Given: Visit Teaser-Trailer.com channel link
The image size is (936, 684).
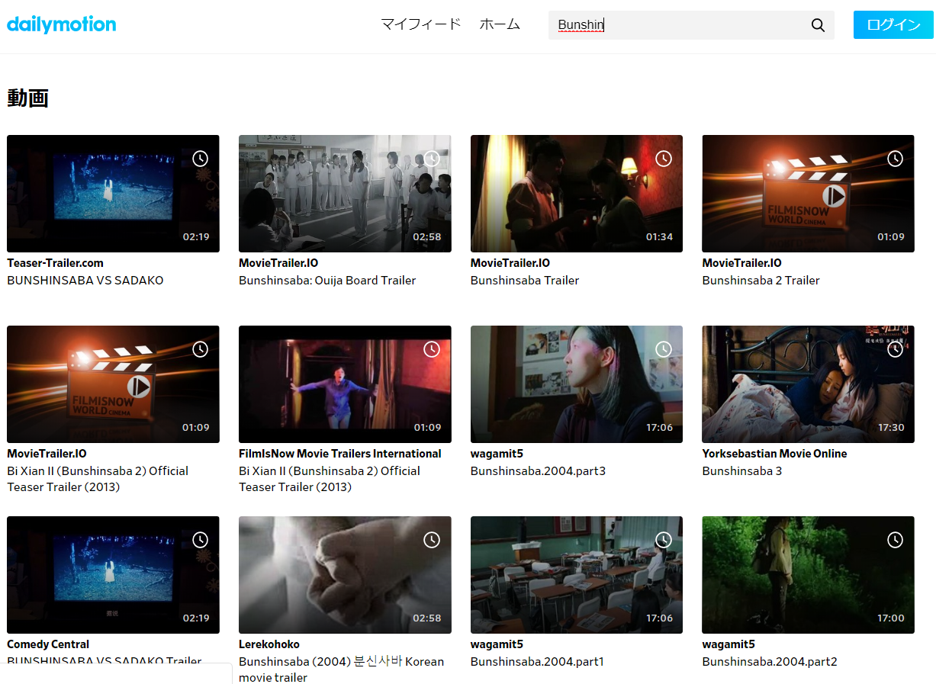Looking at the screenshot, I should (55, 263).
